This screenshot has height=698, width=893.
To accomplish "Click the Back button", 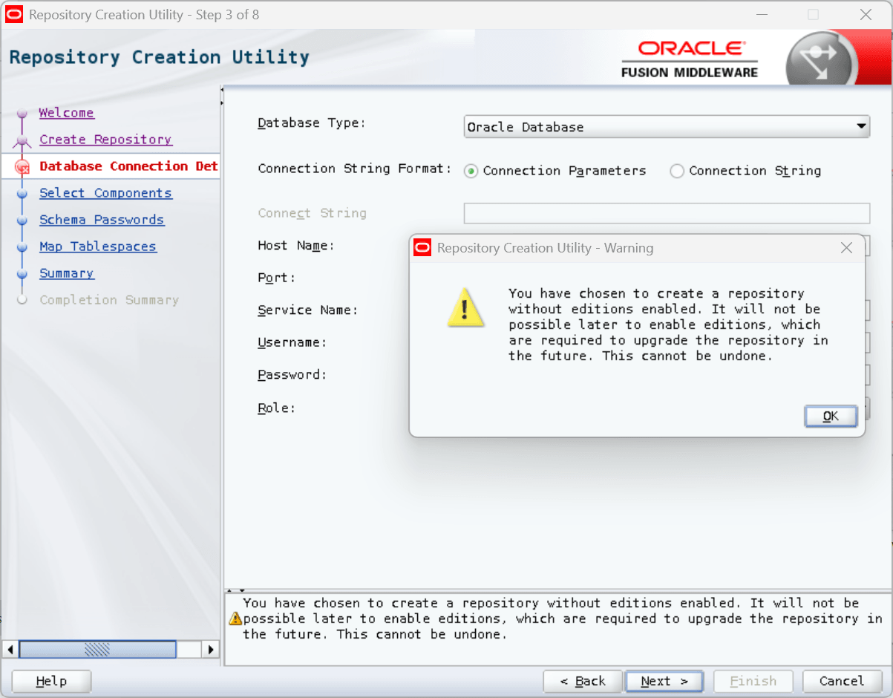I will pos(582,681).
